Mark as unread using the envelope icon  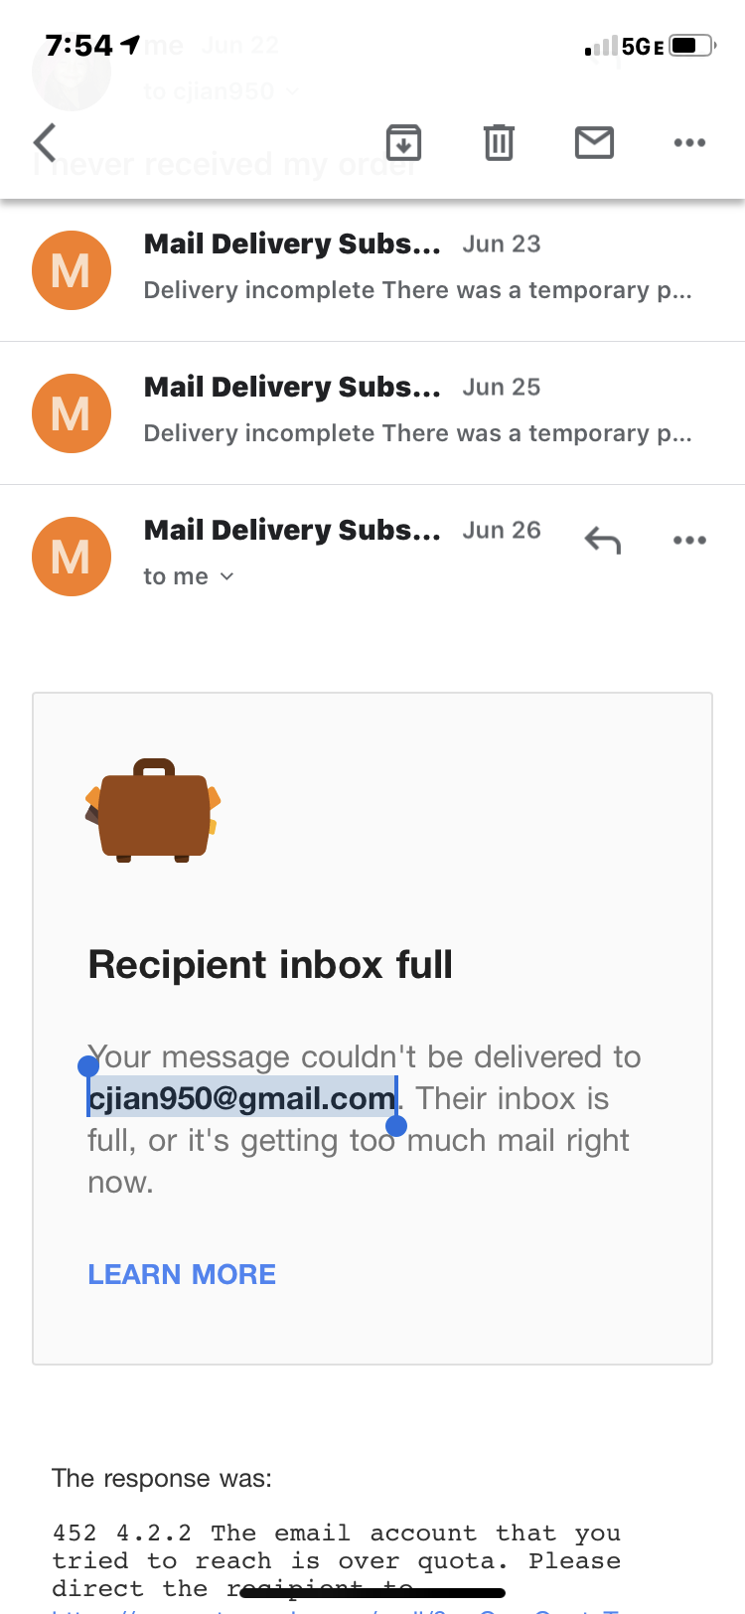click(x=594, y=143)
